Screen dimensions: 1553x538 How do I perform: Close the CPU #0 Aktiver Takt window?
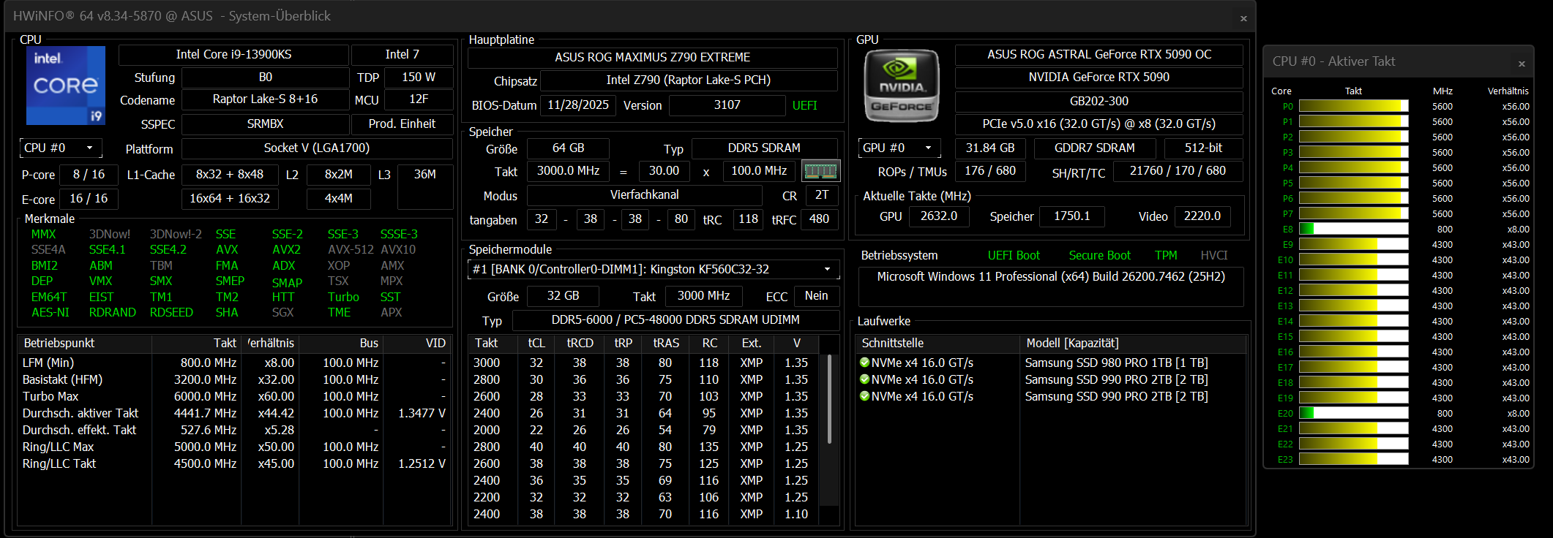(1522, 64)
